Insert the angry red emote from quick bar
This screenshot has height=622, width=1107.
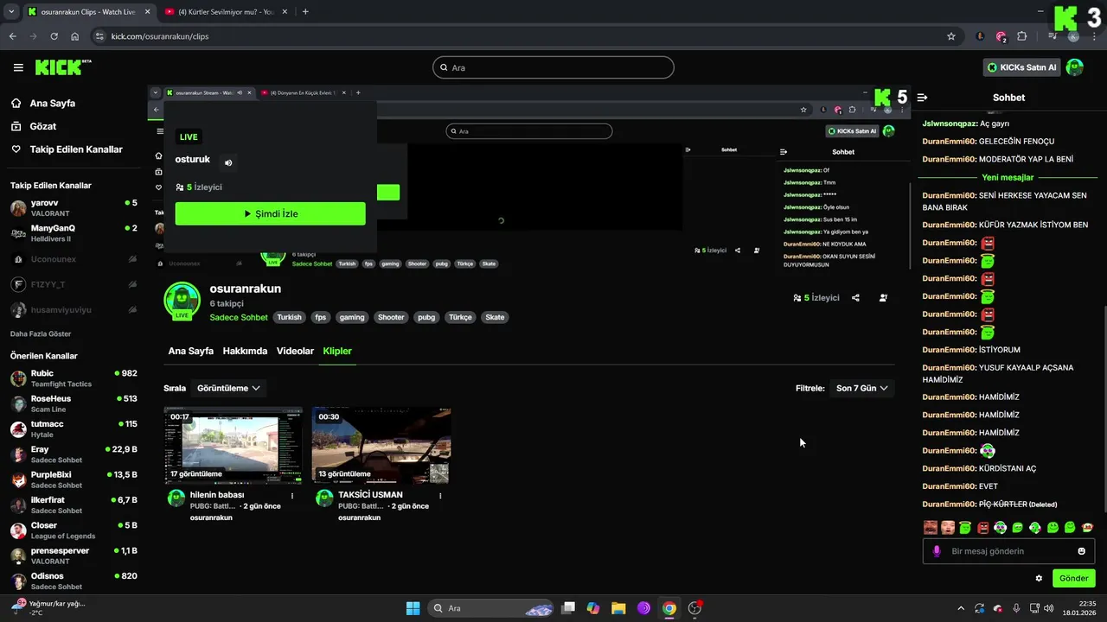click(x=982, y=527)
